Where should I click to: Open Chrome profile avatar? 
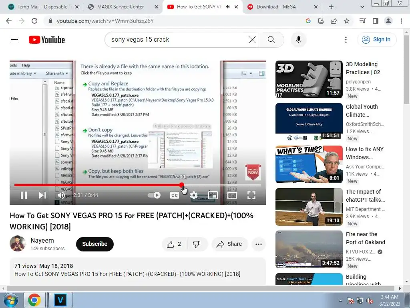[x=388, y=21]
